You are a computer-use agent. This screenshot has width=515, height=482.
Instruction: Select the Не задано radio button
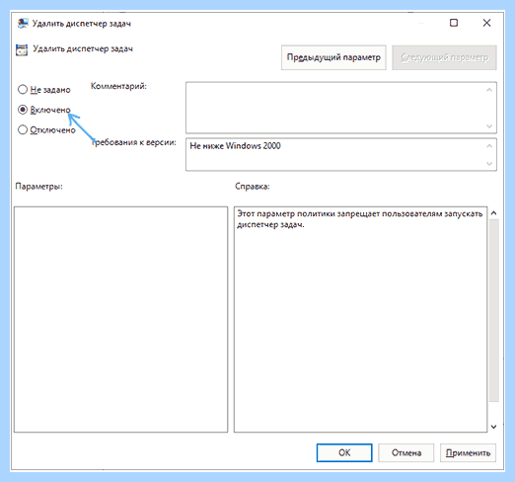pyautogui.click(x=23, y=89)
